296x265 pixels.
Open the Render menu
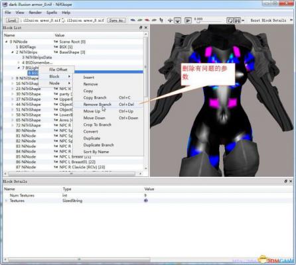tap(35, 13)
